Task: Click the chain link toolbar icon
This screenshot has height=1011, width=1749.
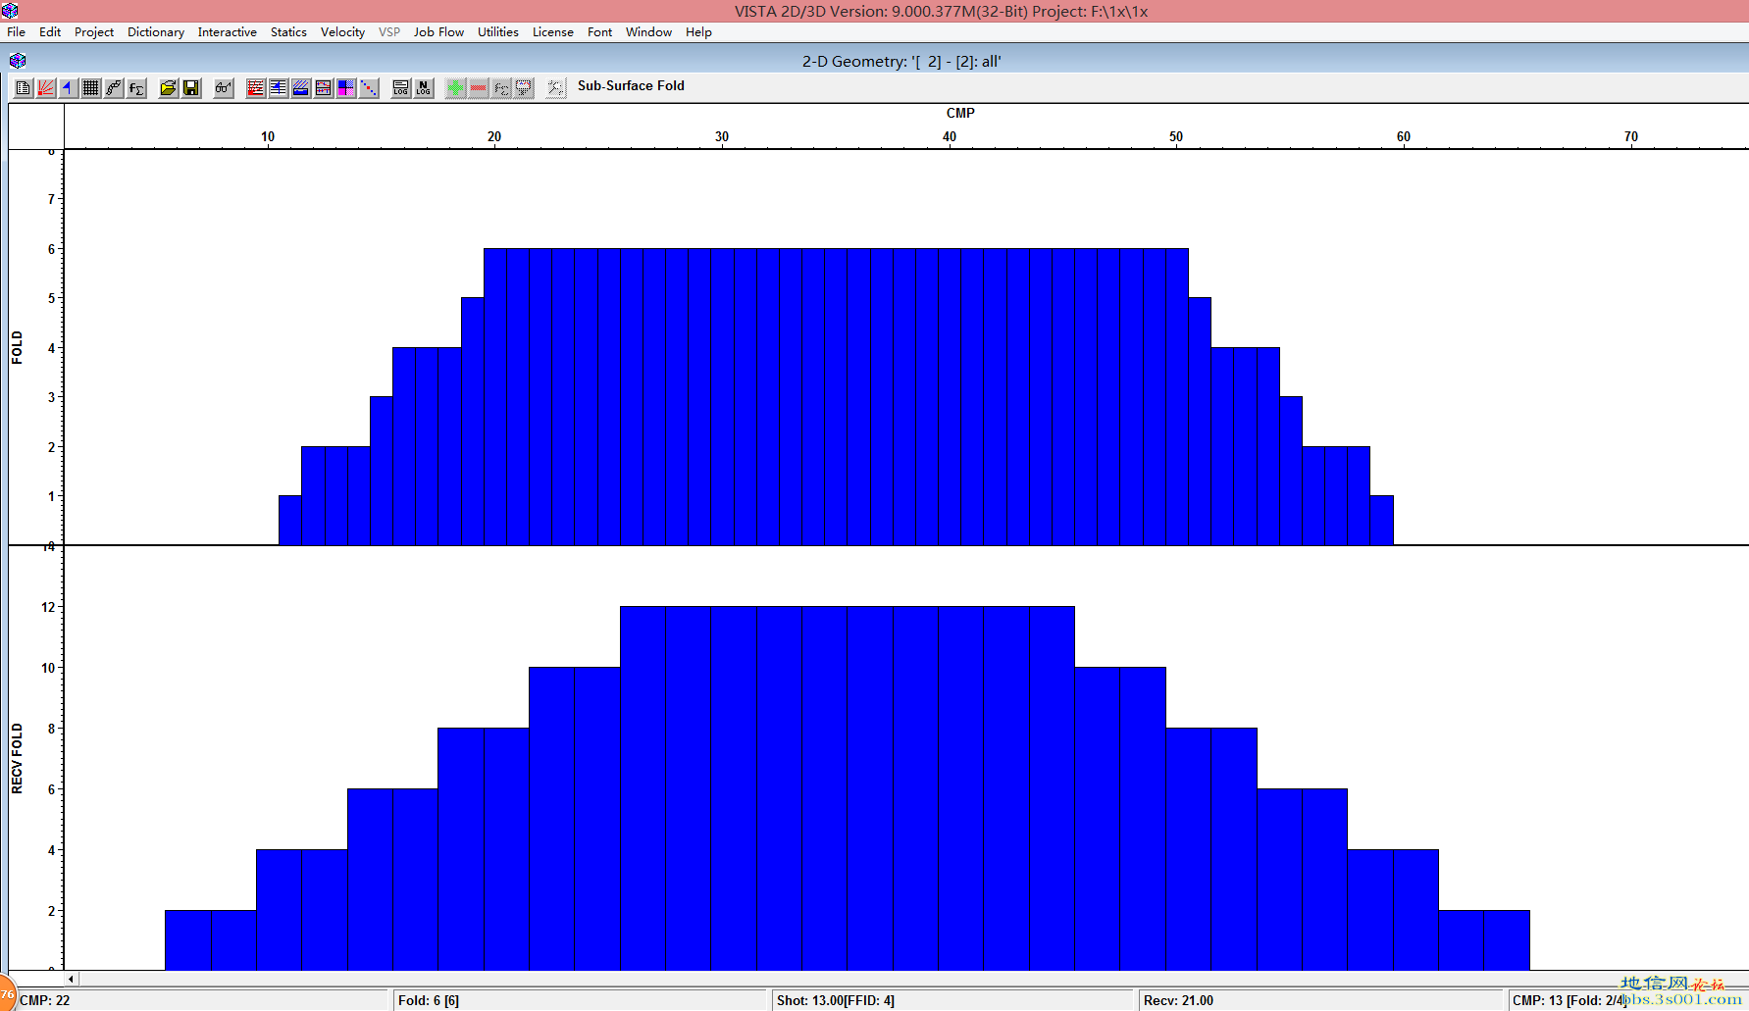Action: click(x=113, y=88)
